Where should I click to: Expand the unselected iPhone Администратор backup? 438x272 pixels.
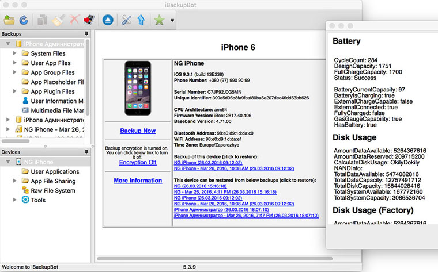(8, 120)
